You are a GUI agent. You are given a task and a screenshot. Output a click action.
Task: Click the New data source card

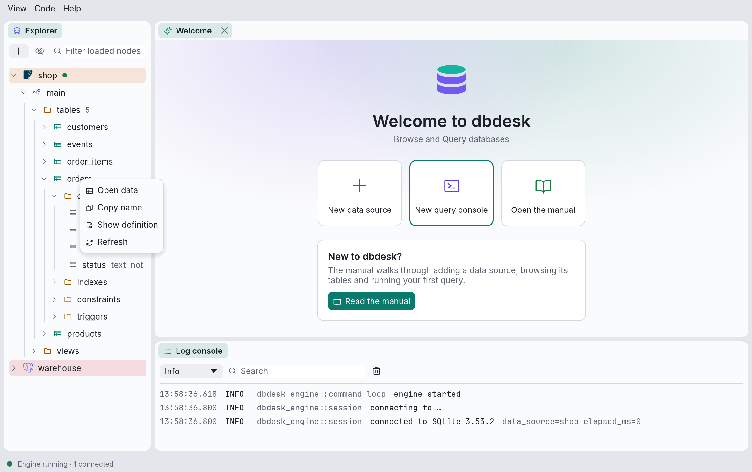[360, 193]
